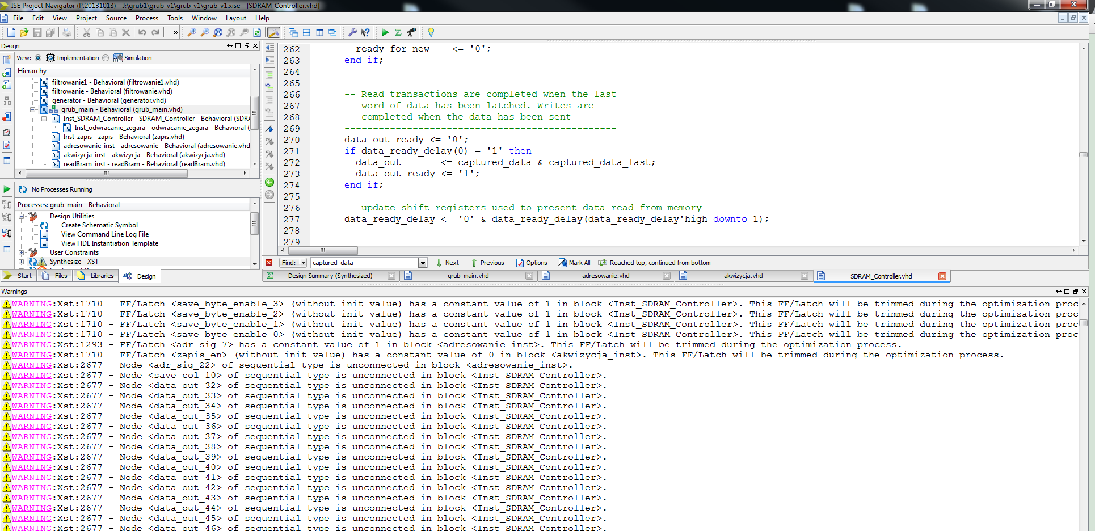Click the Open file folder icon
The height and width of the screenshot is (531, 1095).
(x=24, y=32)
